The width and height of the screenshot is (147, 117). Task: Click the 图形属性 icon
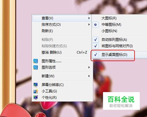tap(36, 61)
